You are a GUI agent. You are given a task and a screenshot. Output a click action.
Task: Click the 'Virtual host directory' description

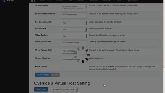pyautogui.click(x=97, y=58)
